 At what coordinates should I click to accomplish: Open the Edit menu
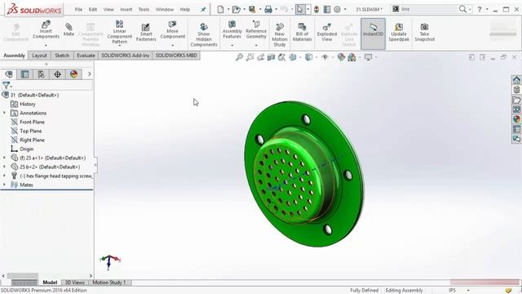[93, 9]
